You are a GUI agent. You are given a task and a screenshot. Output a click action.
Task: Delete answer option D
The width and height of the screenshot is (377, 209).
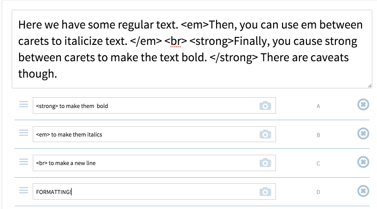(363, 191)
